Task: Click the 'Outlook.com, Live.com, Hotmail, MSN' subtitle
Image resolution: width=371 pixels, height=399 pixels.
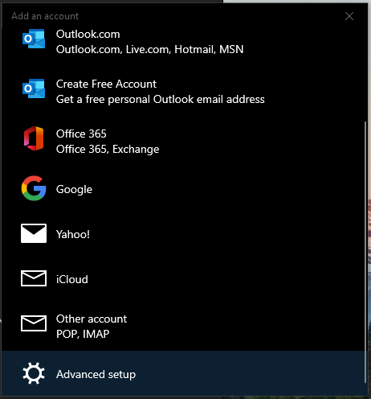Action: click(150, 49)
